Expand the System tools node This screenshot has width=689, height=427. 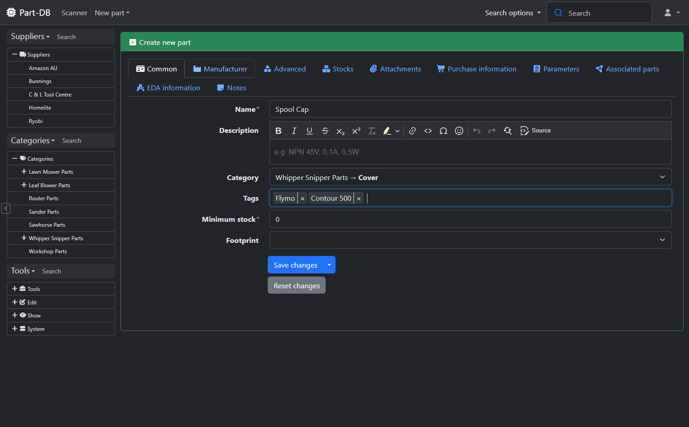[x=15, y=329]
